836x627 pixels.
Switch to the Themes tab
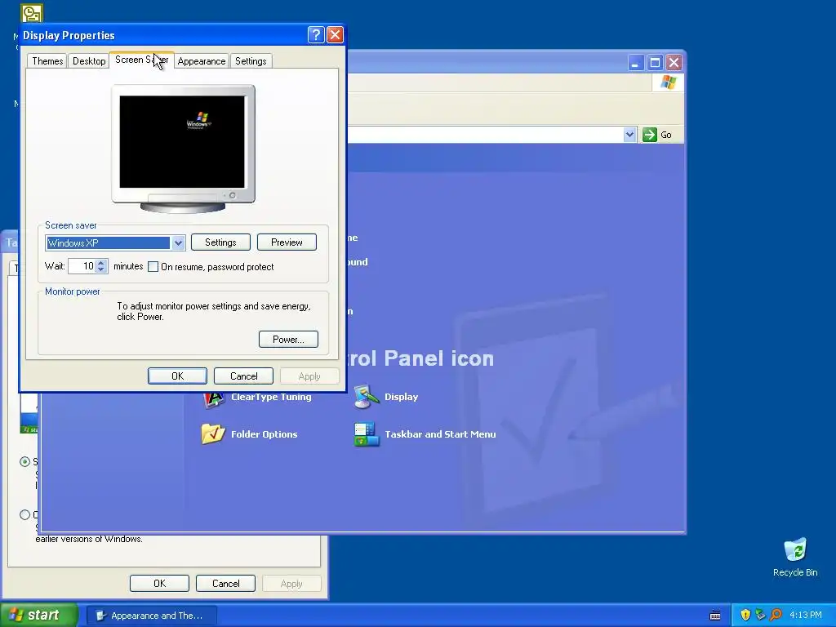pos(47,60)
